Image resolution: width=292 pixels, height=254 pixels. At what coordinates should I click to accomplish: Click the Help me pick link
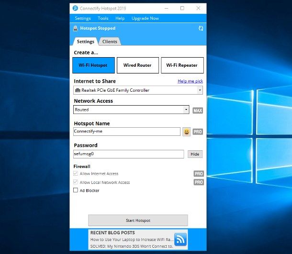pyautogui.click(x=190, y=81)
